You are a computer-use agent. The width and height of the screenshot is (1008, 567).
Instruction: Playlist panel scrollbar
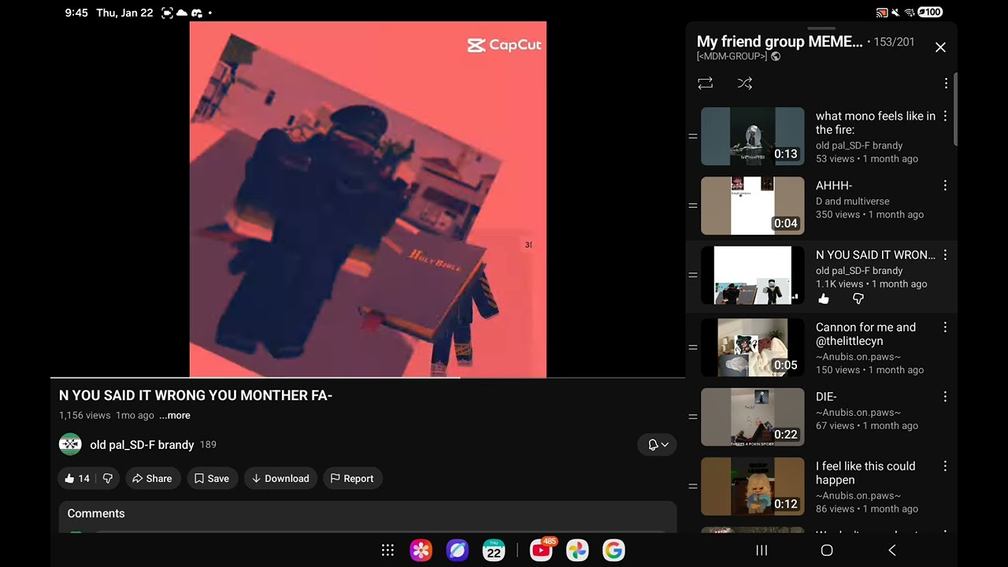click(x=955, y=110)
